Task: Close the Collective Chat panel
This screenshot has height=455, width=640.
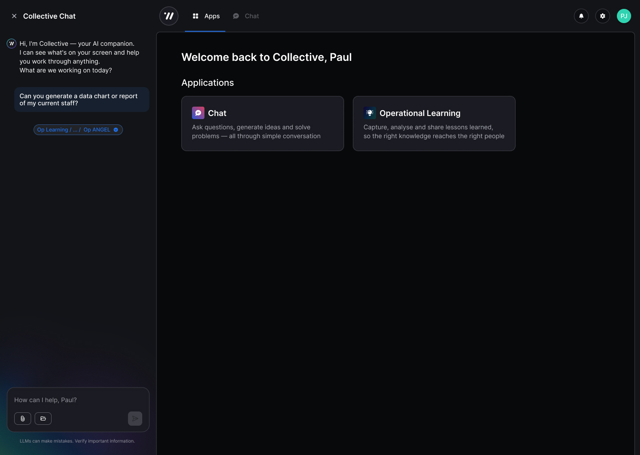Action: pyautogui.click(x=14, y=16)
